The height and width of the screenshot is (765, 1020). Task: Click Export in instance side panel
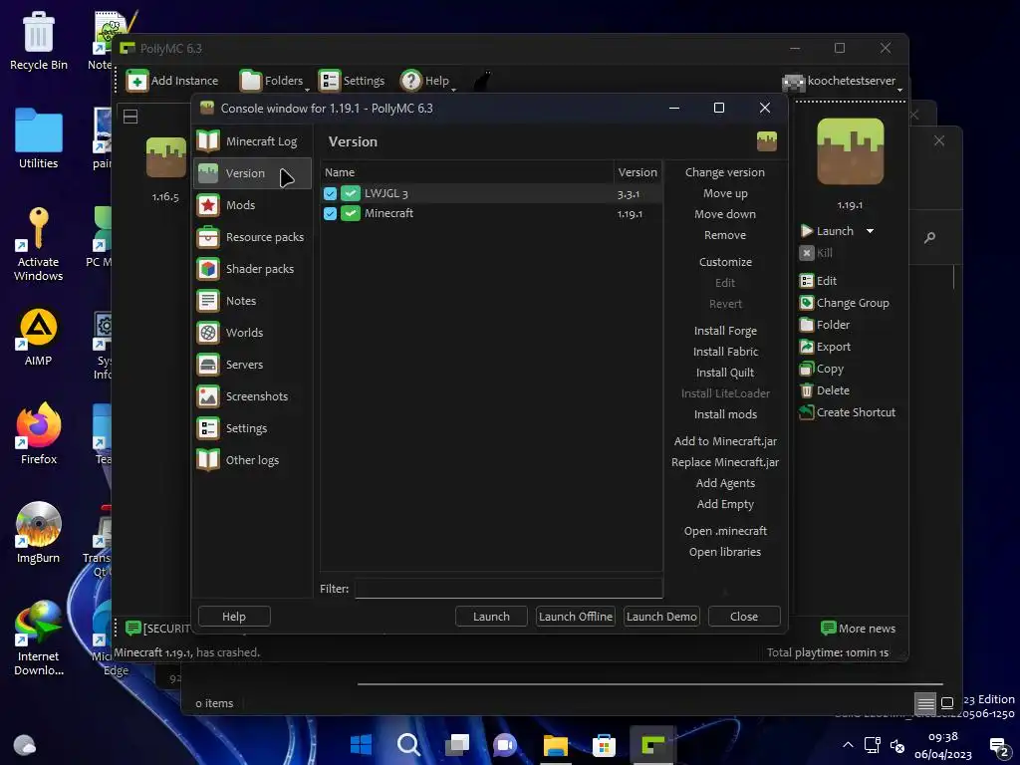(825, 347)
